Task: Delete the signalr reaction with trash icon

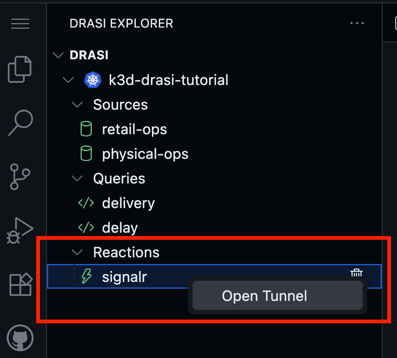Action: click(356, 273)
